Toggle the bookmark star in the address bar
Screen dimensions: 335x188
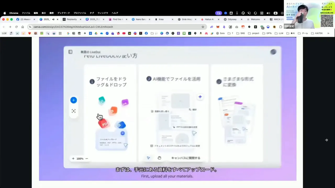click(x=203, y=27)
